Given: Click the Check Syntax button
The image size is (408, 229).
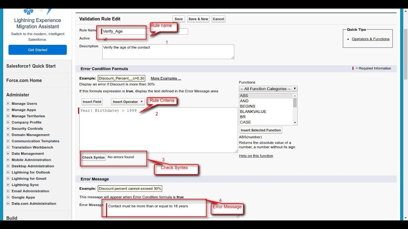Looking at the screenshot, I should click(93, 157).
